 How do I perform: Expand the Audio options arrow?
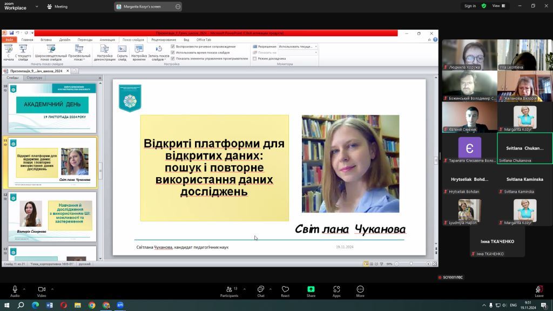click(x=25, y=289)
